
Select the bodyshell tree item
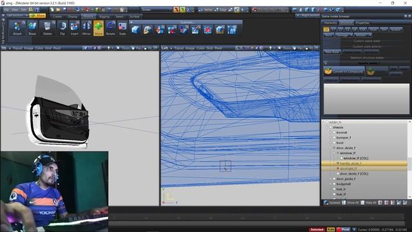coord(343,184)
